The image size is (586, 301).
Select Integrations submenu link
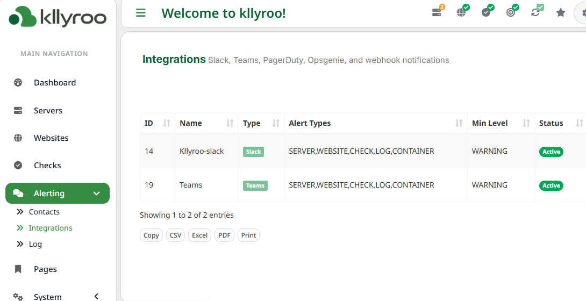pyautogui.click(x=51, y=228)
